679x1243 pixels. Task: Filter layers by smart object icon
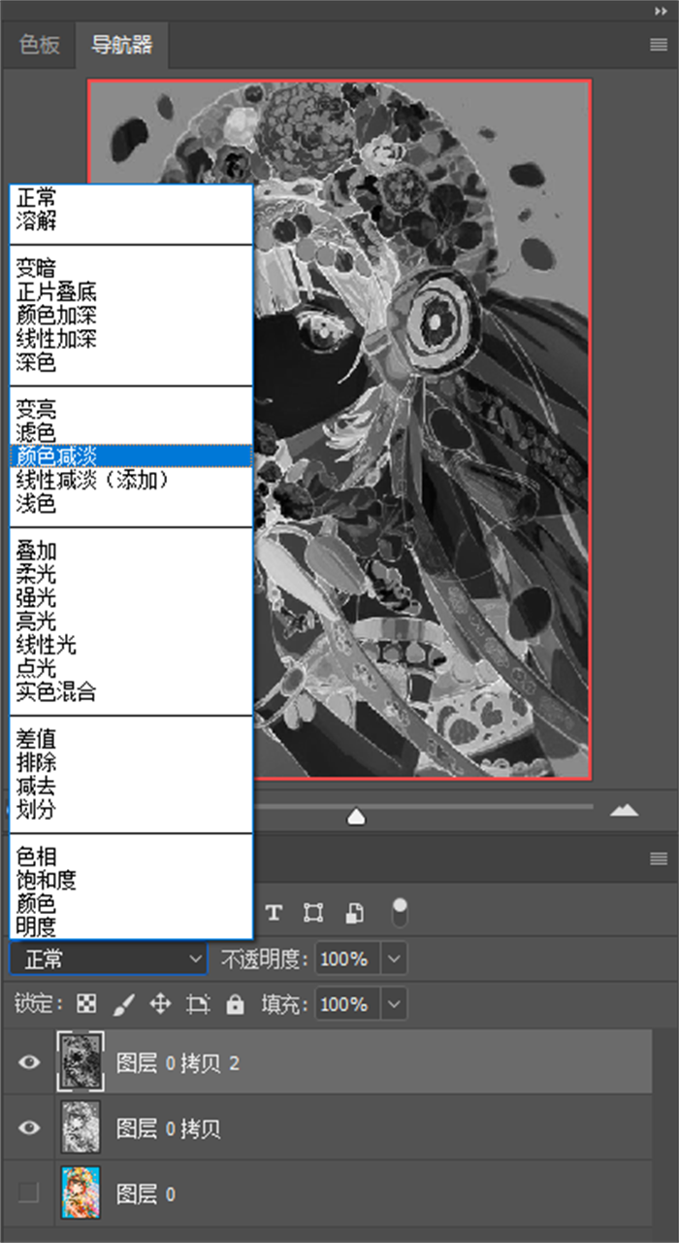(x=356, y=913)
